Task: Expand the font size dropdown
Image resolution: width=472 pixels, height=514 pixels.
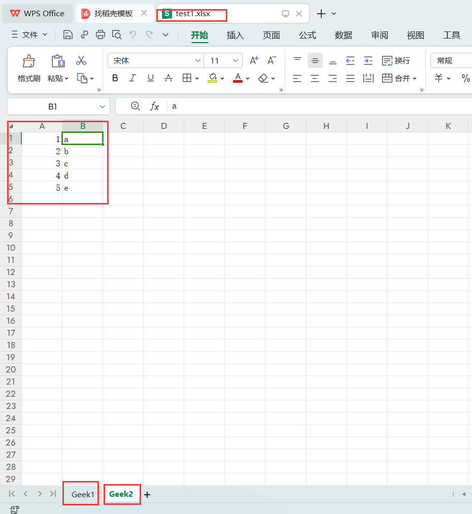Action: tap(235, 61)
